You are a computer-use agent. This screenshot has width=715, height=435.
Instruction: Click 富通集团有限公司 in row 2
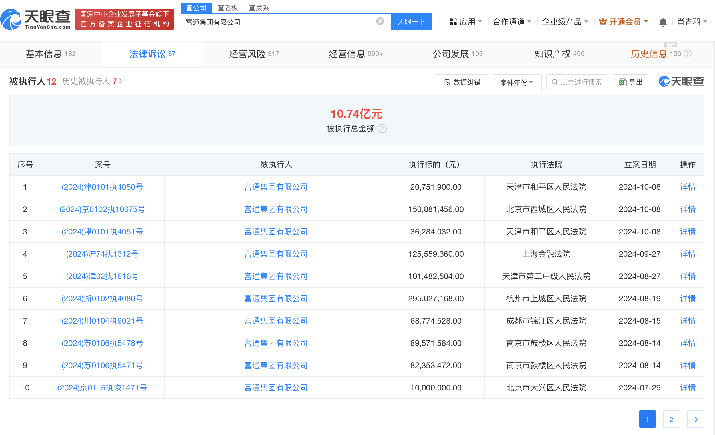276,209
